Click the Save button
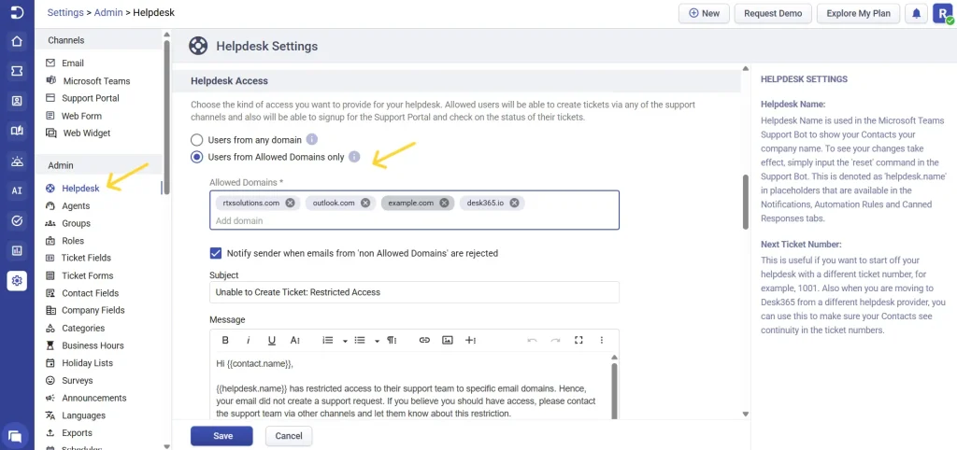This screenshot has height=450, width=957. (x=222, y=436)
